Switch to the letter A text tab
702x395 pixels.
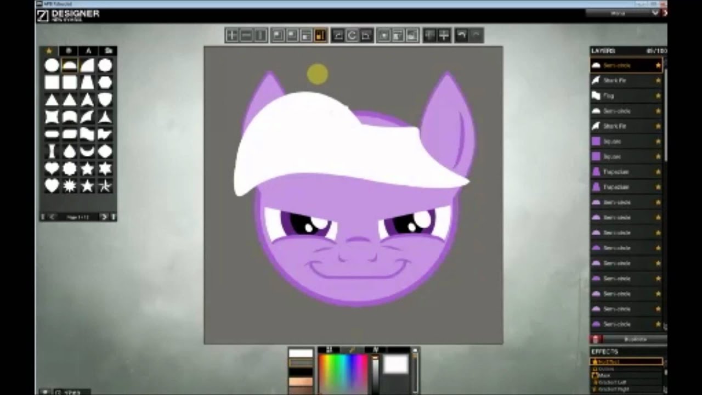click(x=88, y=51)
